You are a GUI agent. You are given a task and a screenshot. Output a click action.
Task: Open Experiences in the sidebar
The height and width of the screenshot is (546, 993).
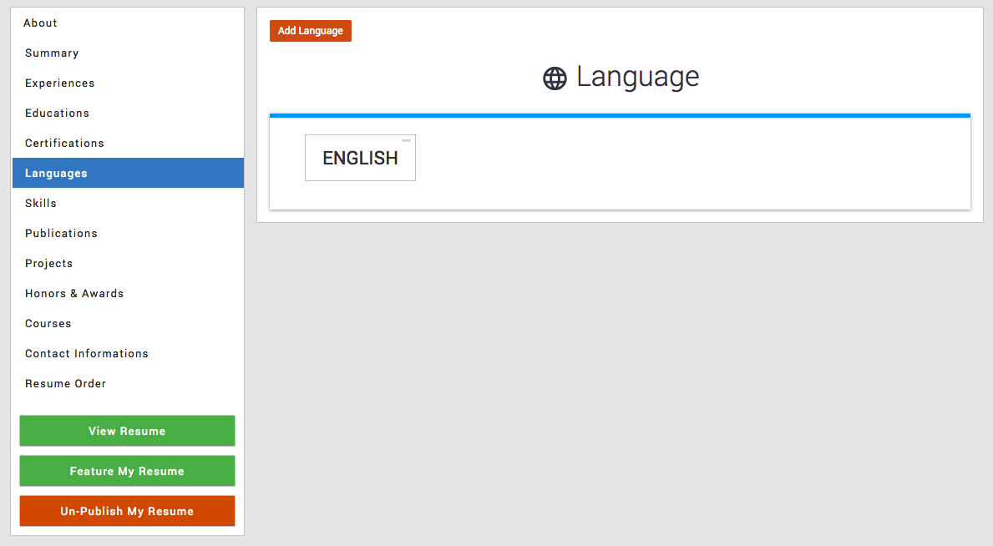128,83
